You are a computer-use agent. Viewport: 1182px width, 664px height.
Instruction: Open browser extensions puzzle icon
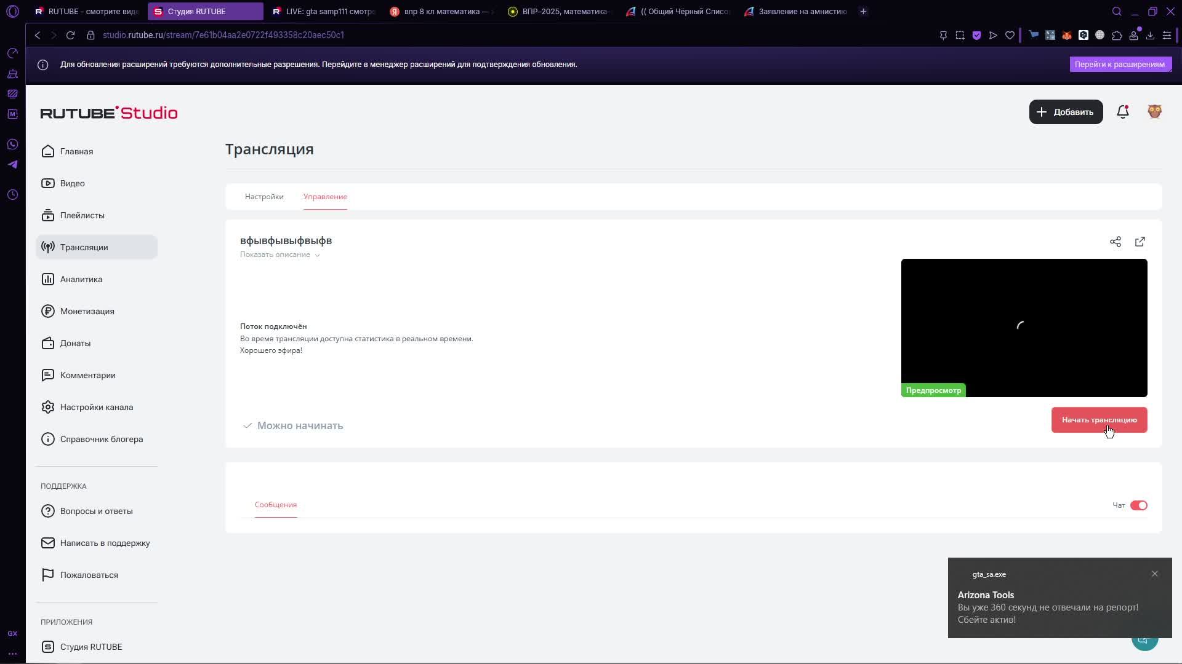[x=1117, y=35]
